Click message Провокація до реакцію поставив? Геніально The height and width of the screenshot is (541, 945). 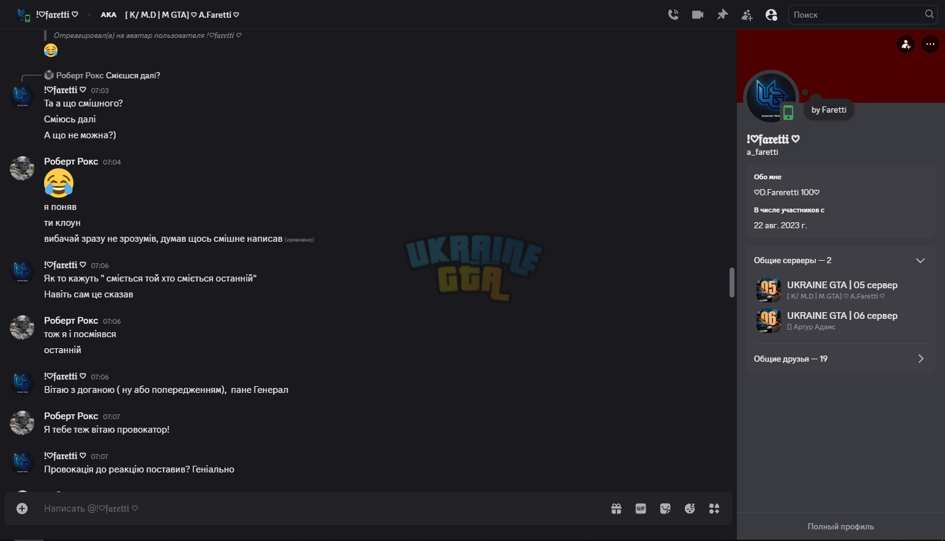pos(139,469)
